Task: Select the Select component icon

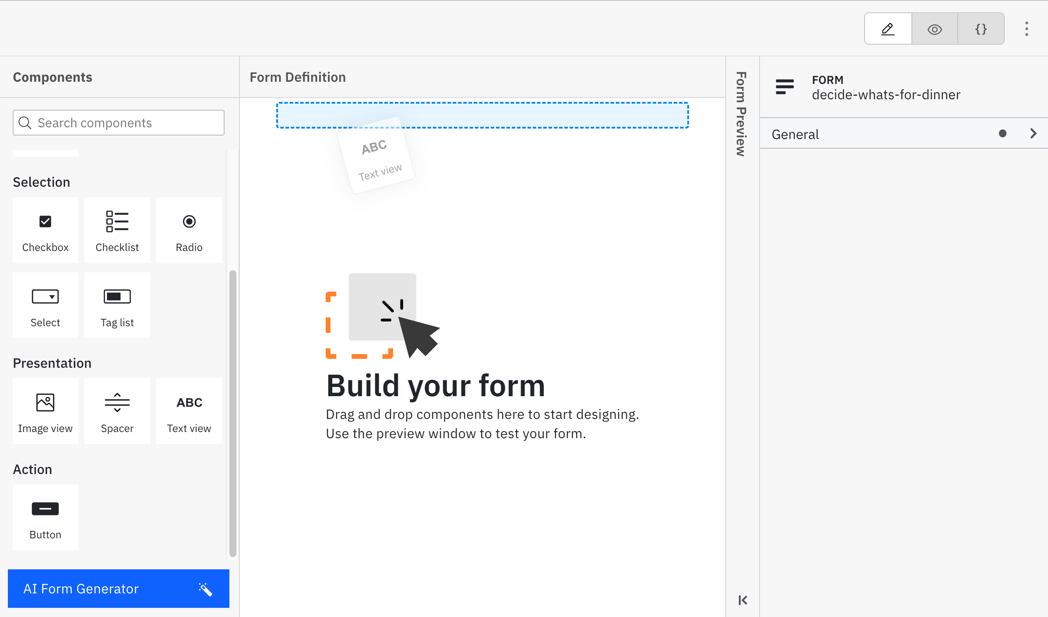Action: tap(45, 296)
